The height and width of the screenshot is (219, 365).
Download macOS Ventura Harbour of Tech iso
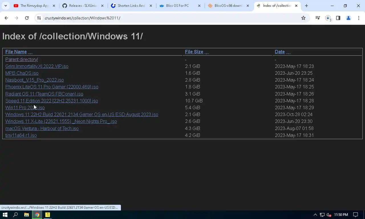(x=42, y=128)
